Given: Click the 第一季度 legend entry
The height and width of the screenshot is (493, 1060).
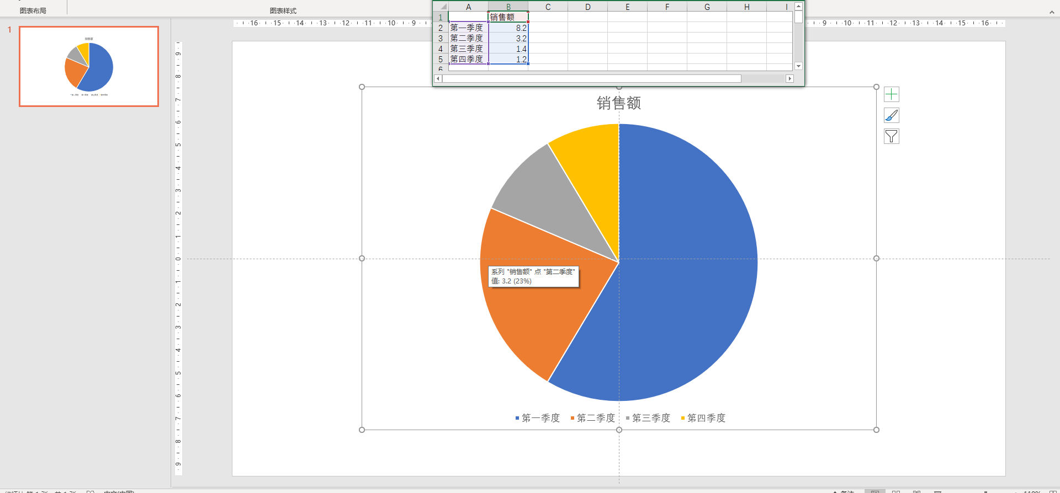Looking at the screenshot, I should pyautogui.click(x=538, y=418).
